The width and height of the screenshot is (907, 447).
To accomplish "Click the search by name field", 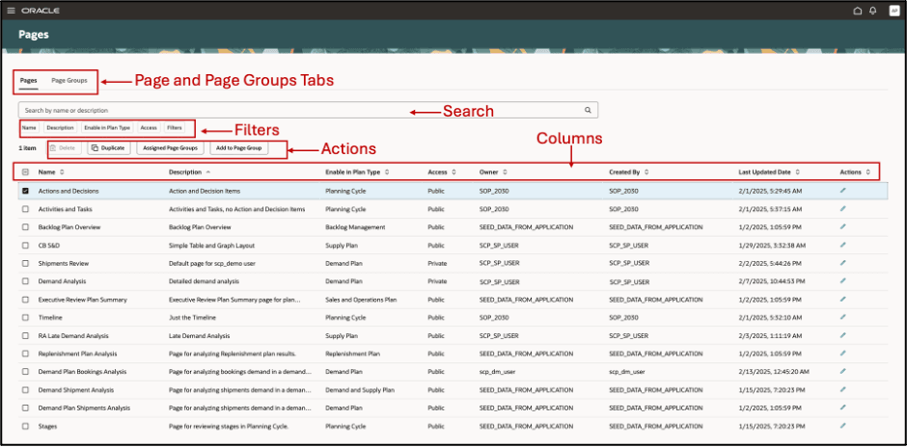I will (x=309, y=110).
